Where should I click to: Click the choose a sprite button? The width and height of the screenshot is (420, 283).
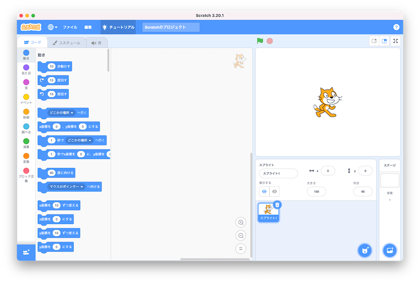pyautogui.click(x=365, y=250)
